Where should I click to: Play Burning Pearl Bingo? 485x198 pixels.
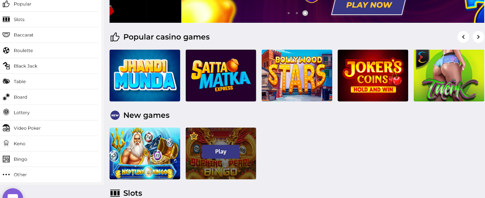tap(221, 152)
